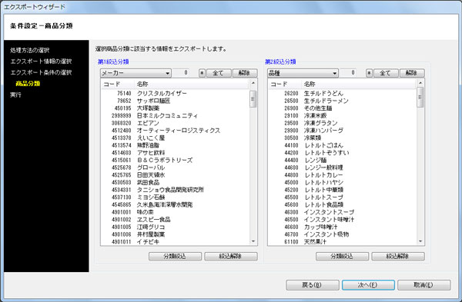Click the count field beside 品種 dropdown
The width and height of the screenshot is (462, 302).
pos(348,73)
